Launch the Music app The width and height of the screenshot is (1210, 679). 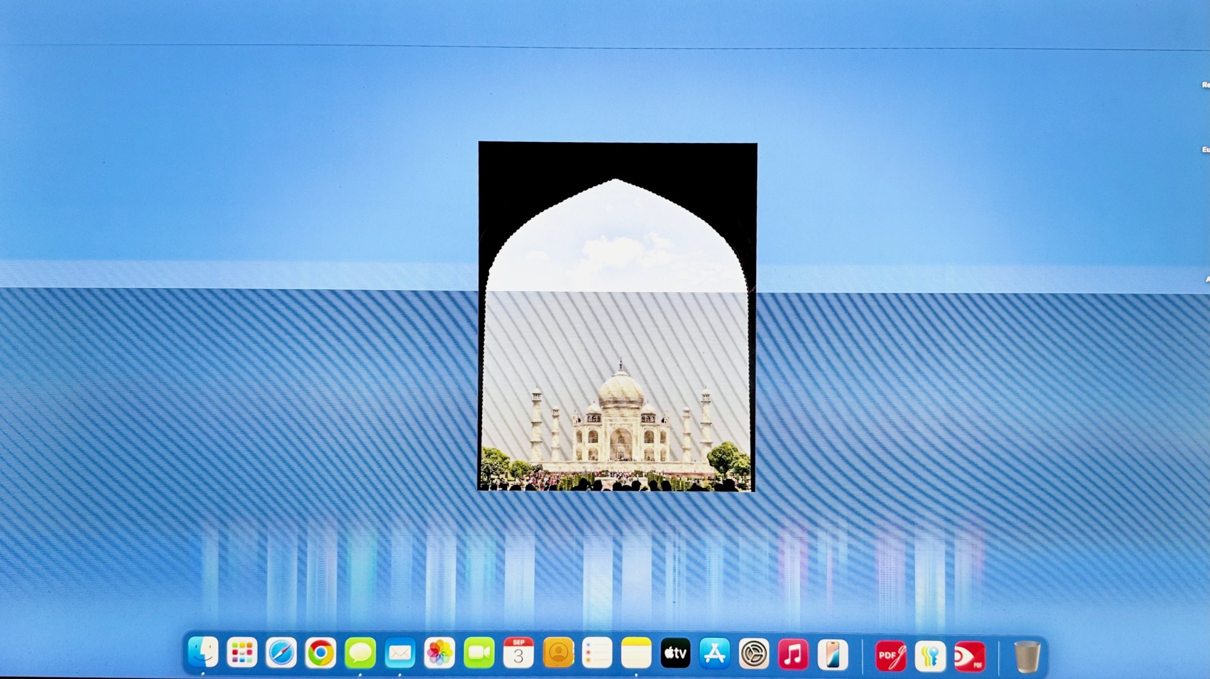click(x=793, y=653)
